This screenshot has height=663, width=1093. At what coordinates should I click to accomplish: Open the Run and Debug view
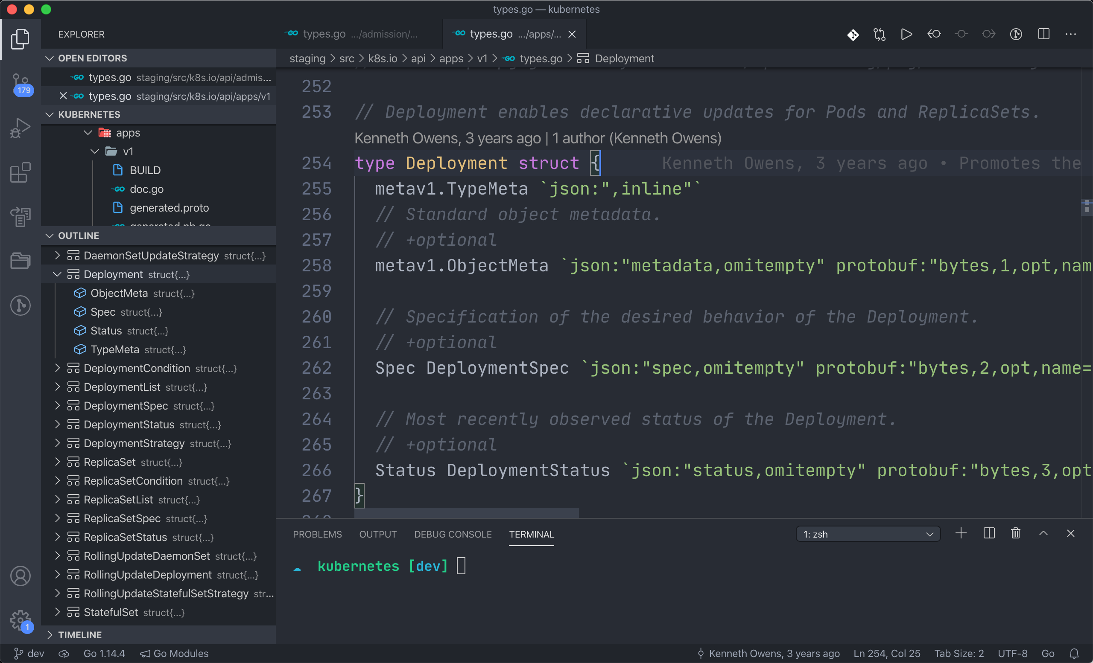coord(20,128)
